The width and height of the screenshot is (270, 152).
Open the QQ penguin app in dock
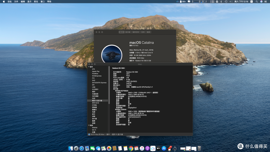coord(169,148)
